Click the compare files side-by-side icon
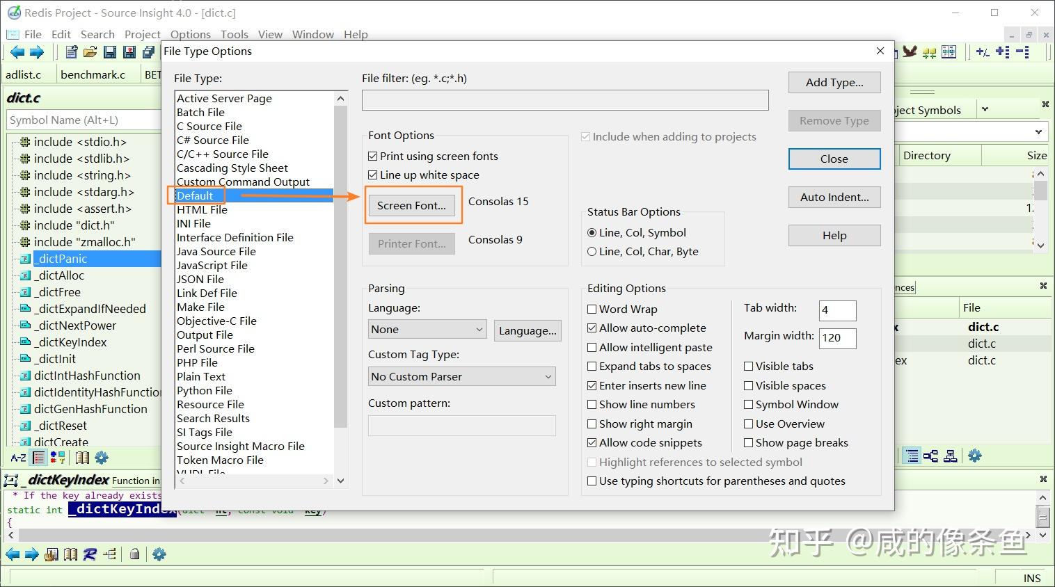 [x=949, y=52]
